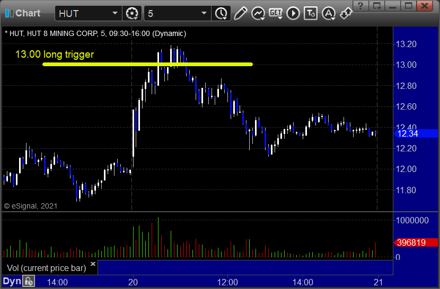Screen dimensions: 440x289
Task: Open the studies chart-line icon
Action: click(258, 13)
